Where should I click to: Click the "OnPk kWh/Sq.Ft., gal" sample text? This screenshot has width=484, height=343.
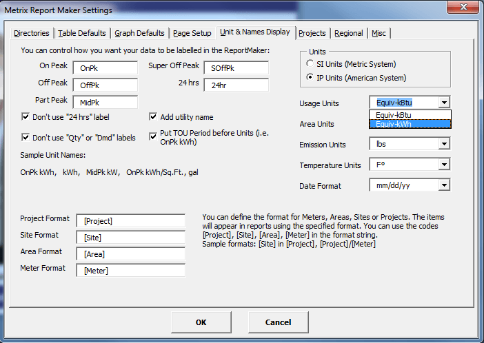162,172
